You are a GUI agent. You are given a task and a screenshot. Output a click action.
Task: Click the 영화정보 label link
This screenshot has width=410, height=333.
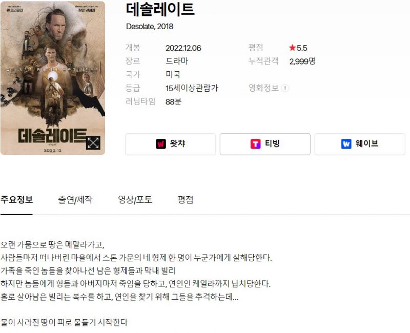263,88
